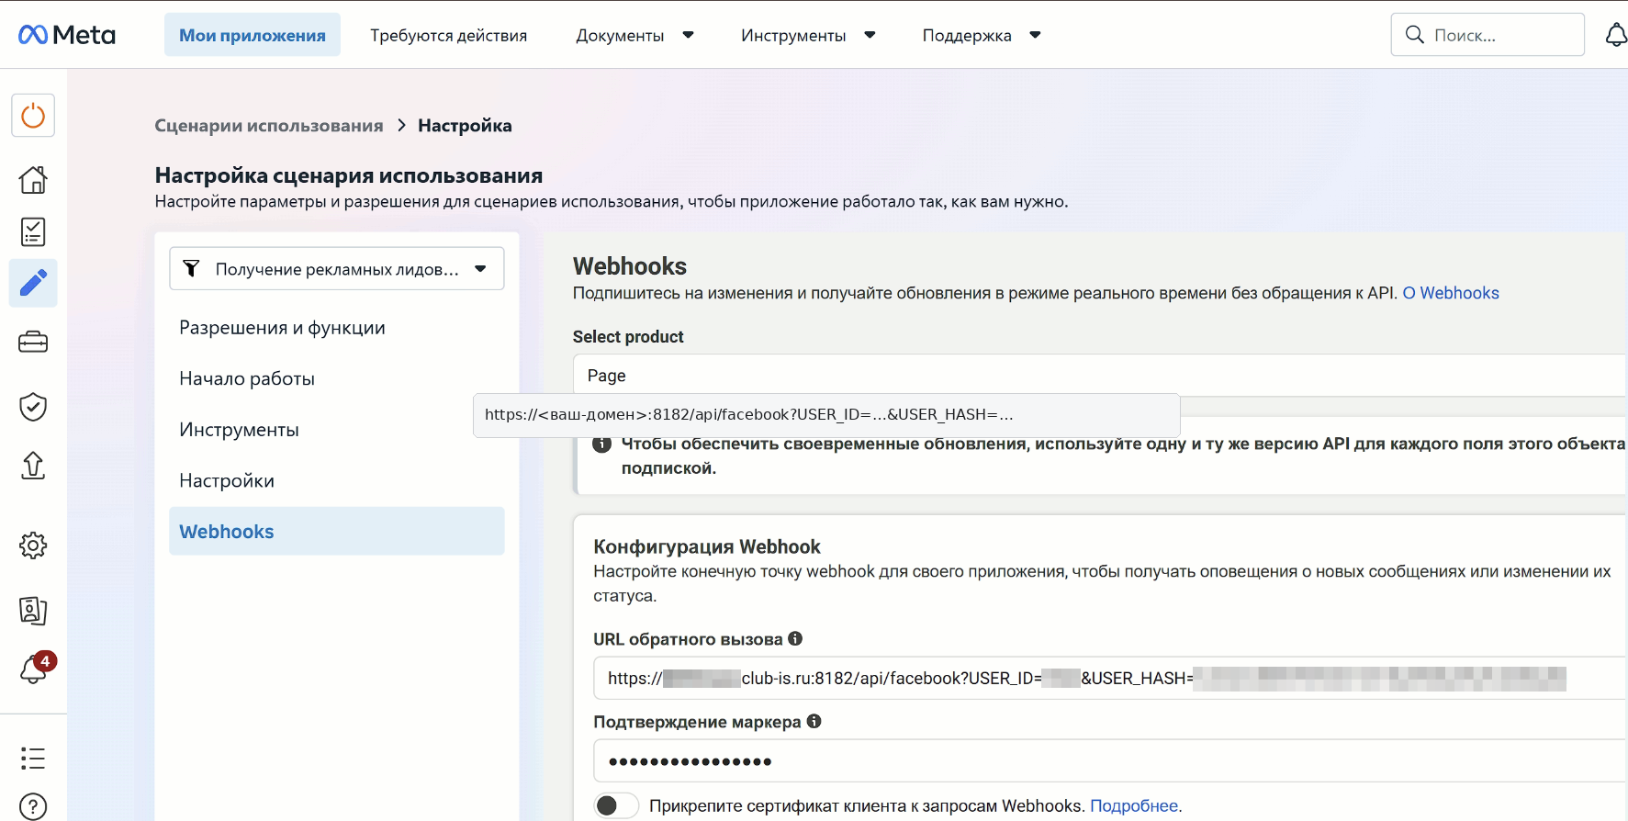
Task: Expand the Поддержка menu
Action: pos(981,35)
